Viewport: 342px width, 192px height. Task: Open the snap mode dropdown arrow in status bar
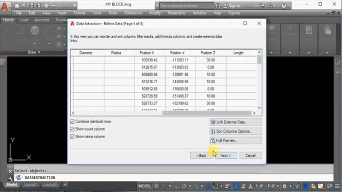170,186
